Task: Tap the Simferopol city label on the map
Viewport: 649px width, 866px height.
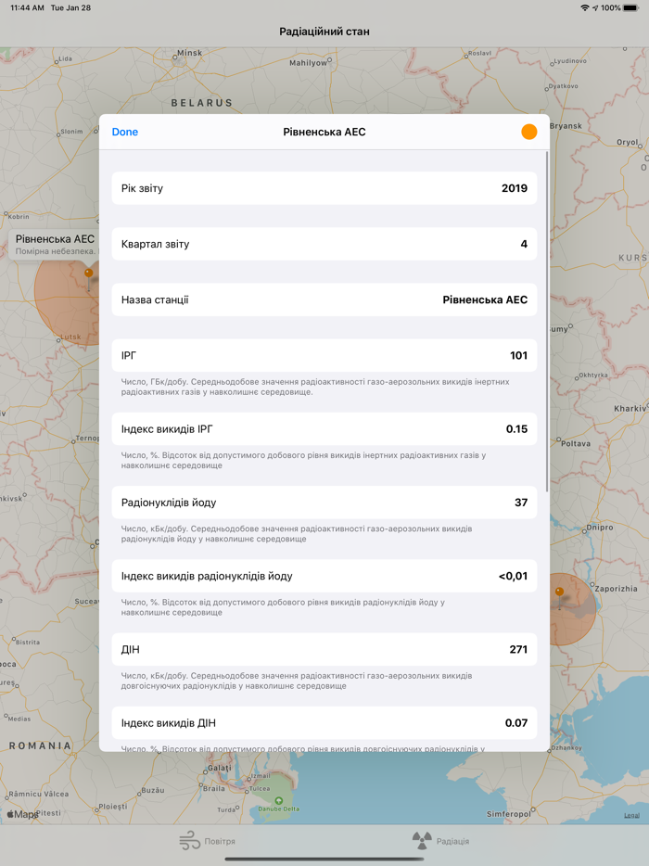Action: coord(509,814)
